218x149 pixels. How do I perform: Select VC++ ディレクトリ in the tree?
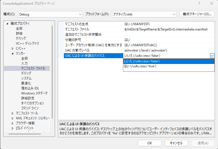click(27, 43)
